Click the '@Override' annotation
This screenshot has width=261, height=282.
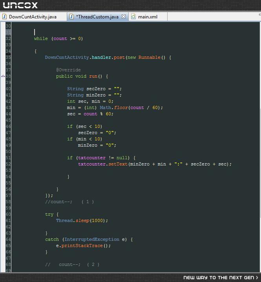click(x=68, y=70)
